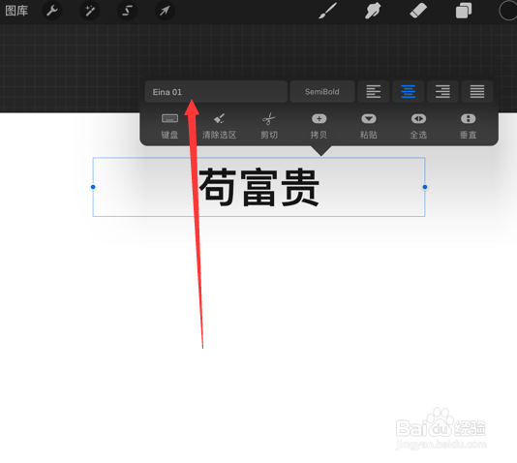The height and width of the screenshot is (463, 517).
Task: Select the Transform arrow tool
Action: pyautogui.click(x=165, y=11)
